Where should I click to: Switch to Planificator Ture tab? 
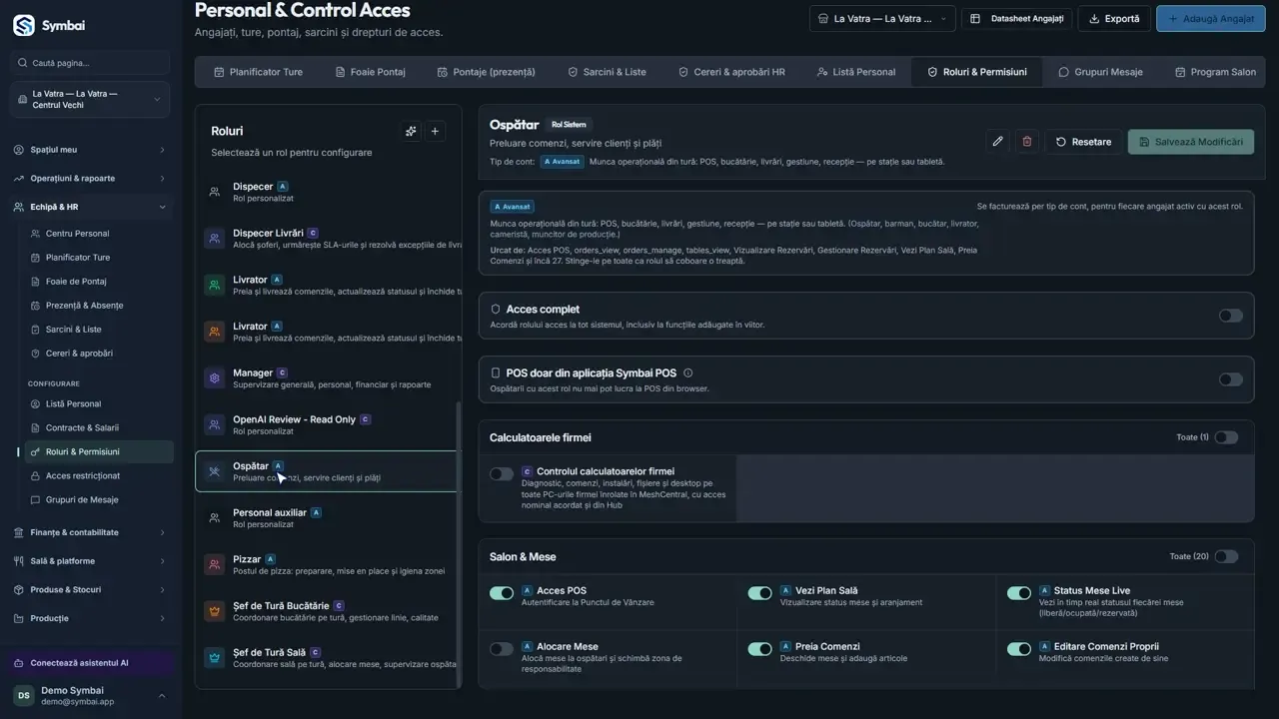coord(258,72)
